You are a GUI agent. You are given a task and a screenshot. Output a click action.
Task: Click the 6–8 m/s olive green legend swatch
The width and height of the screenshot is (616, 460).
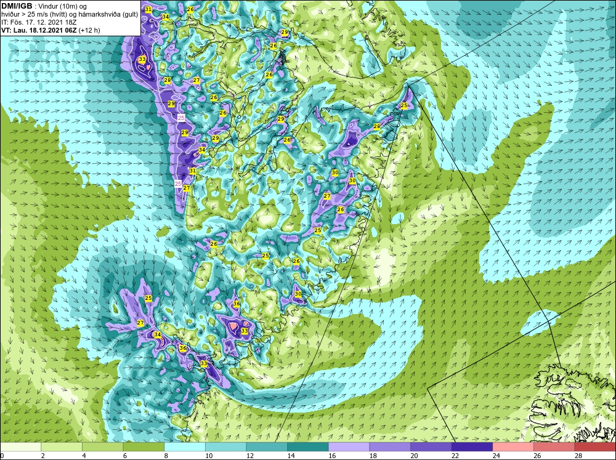144,447
